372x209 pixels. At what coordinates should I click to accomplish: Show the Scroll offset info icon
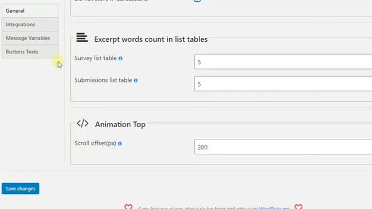tap(120, 143)
